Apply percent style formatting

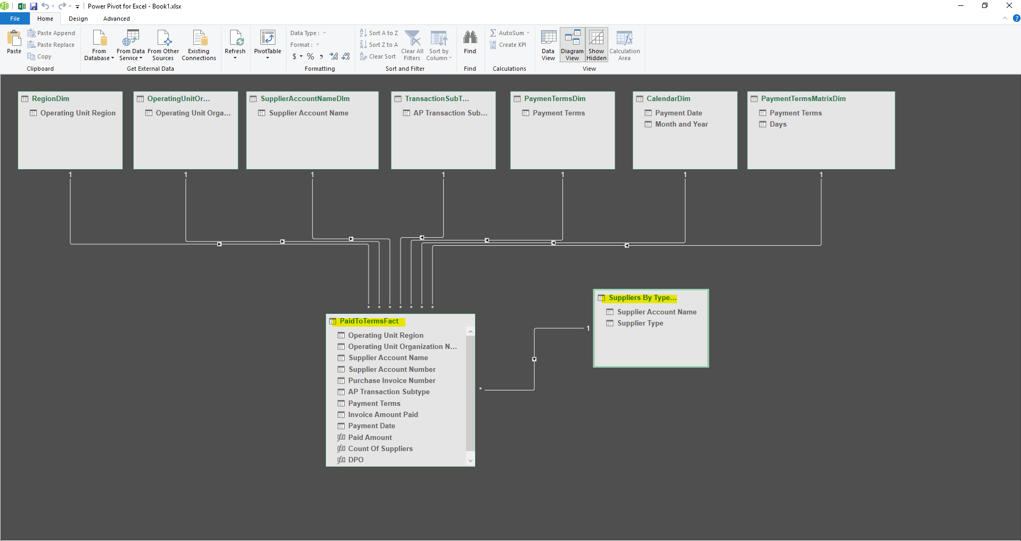coord(311,56)
